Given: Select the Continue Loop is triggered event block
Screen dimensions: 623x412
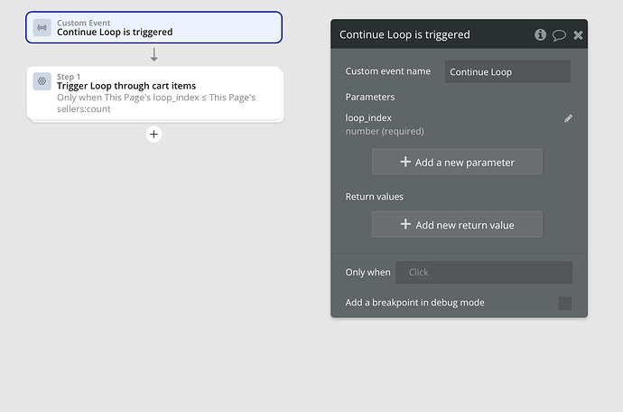Looking at the screenshot, I should point(153,27).
